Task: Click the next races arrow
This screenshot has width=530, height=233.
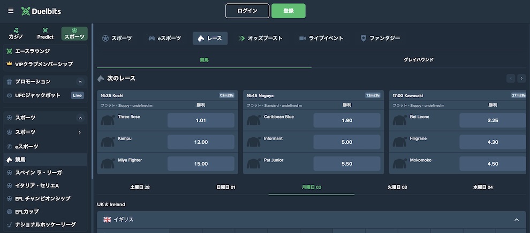Action: point(521,79)
